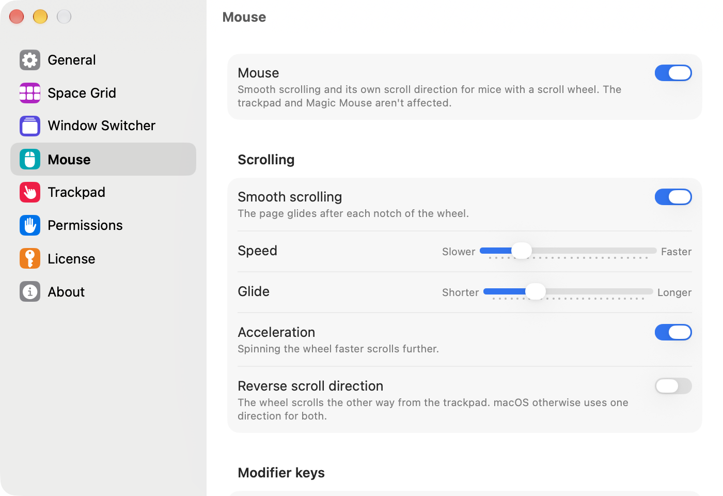Click the Scrolling section heading

click(x=266, y=160)
